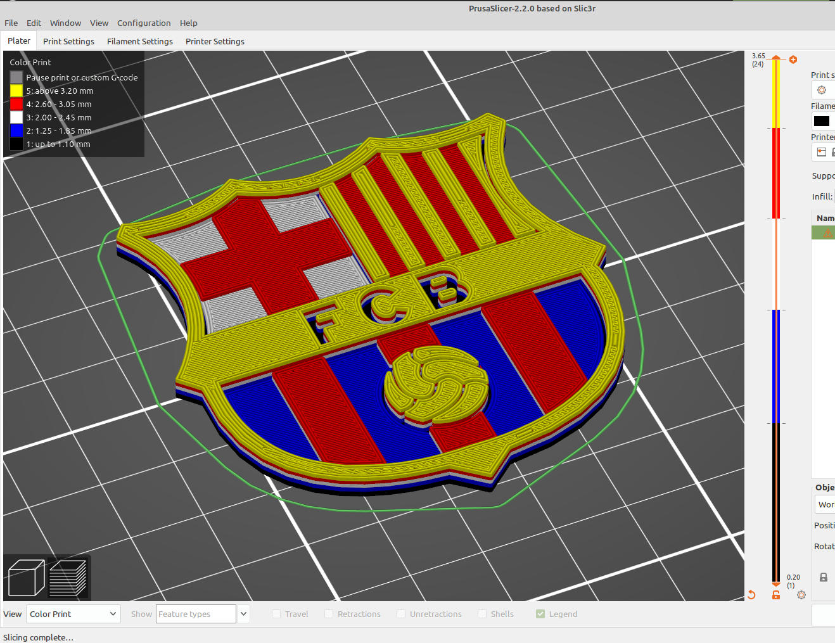
Task: Click the white legend swatch for color 3
Action: coord(16,117)
